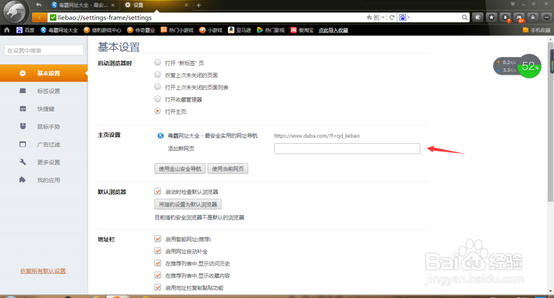This screenshot has height=298, width=554.
Task: Toggle 启动时检查默认浏览器 checkbox
Action: click(158, 191)
